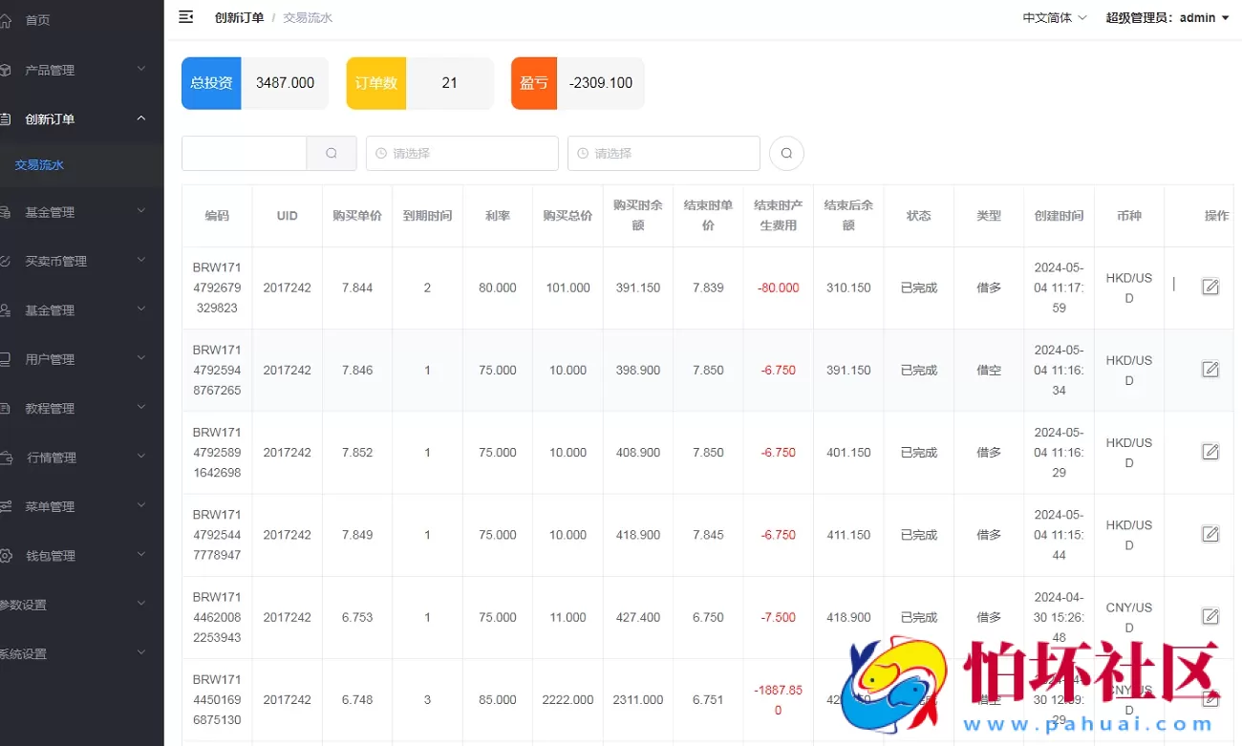Click the magnifier icon beside the keyword search box

click(332, 153)
